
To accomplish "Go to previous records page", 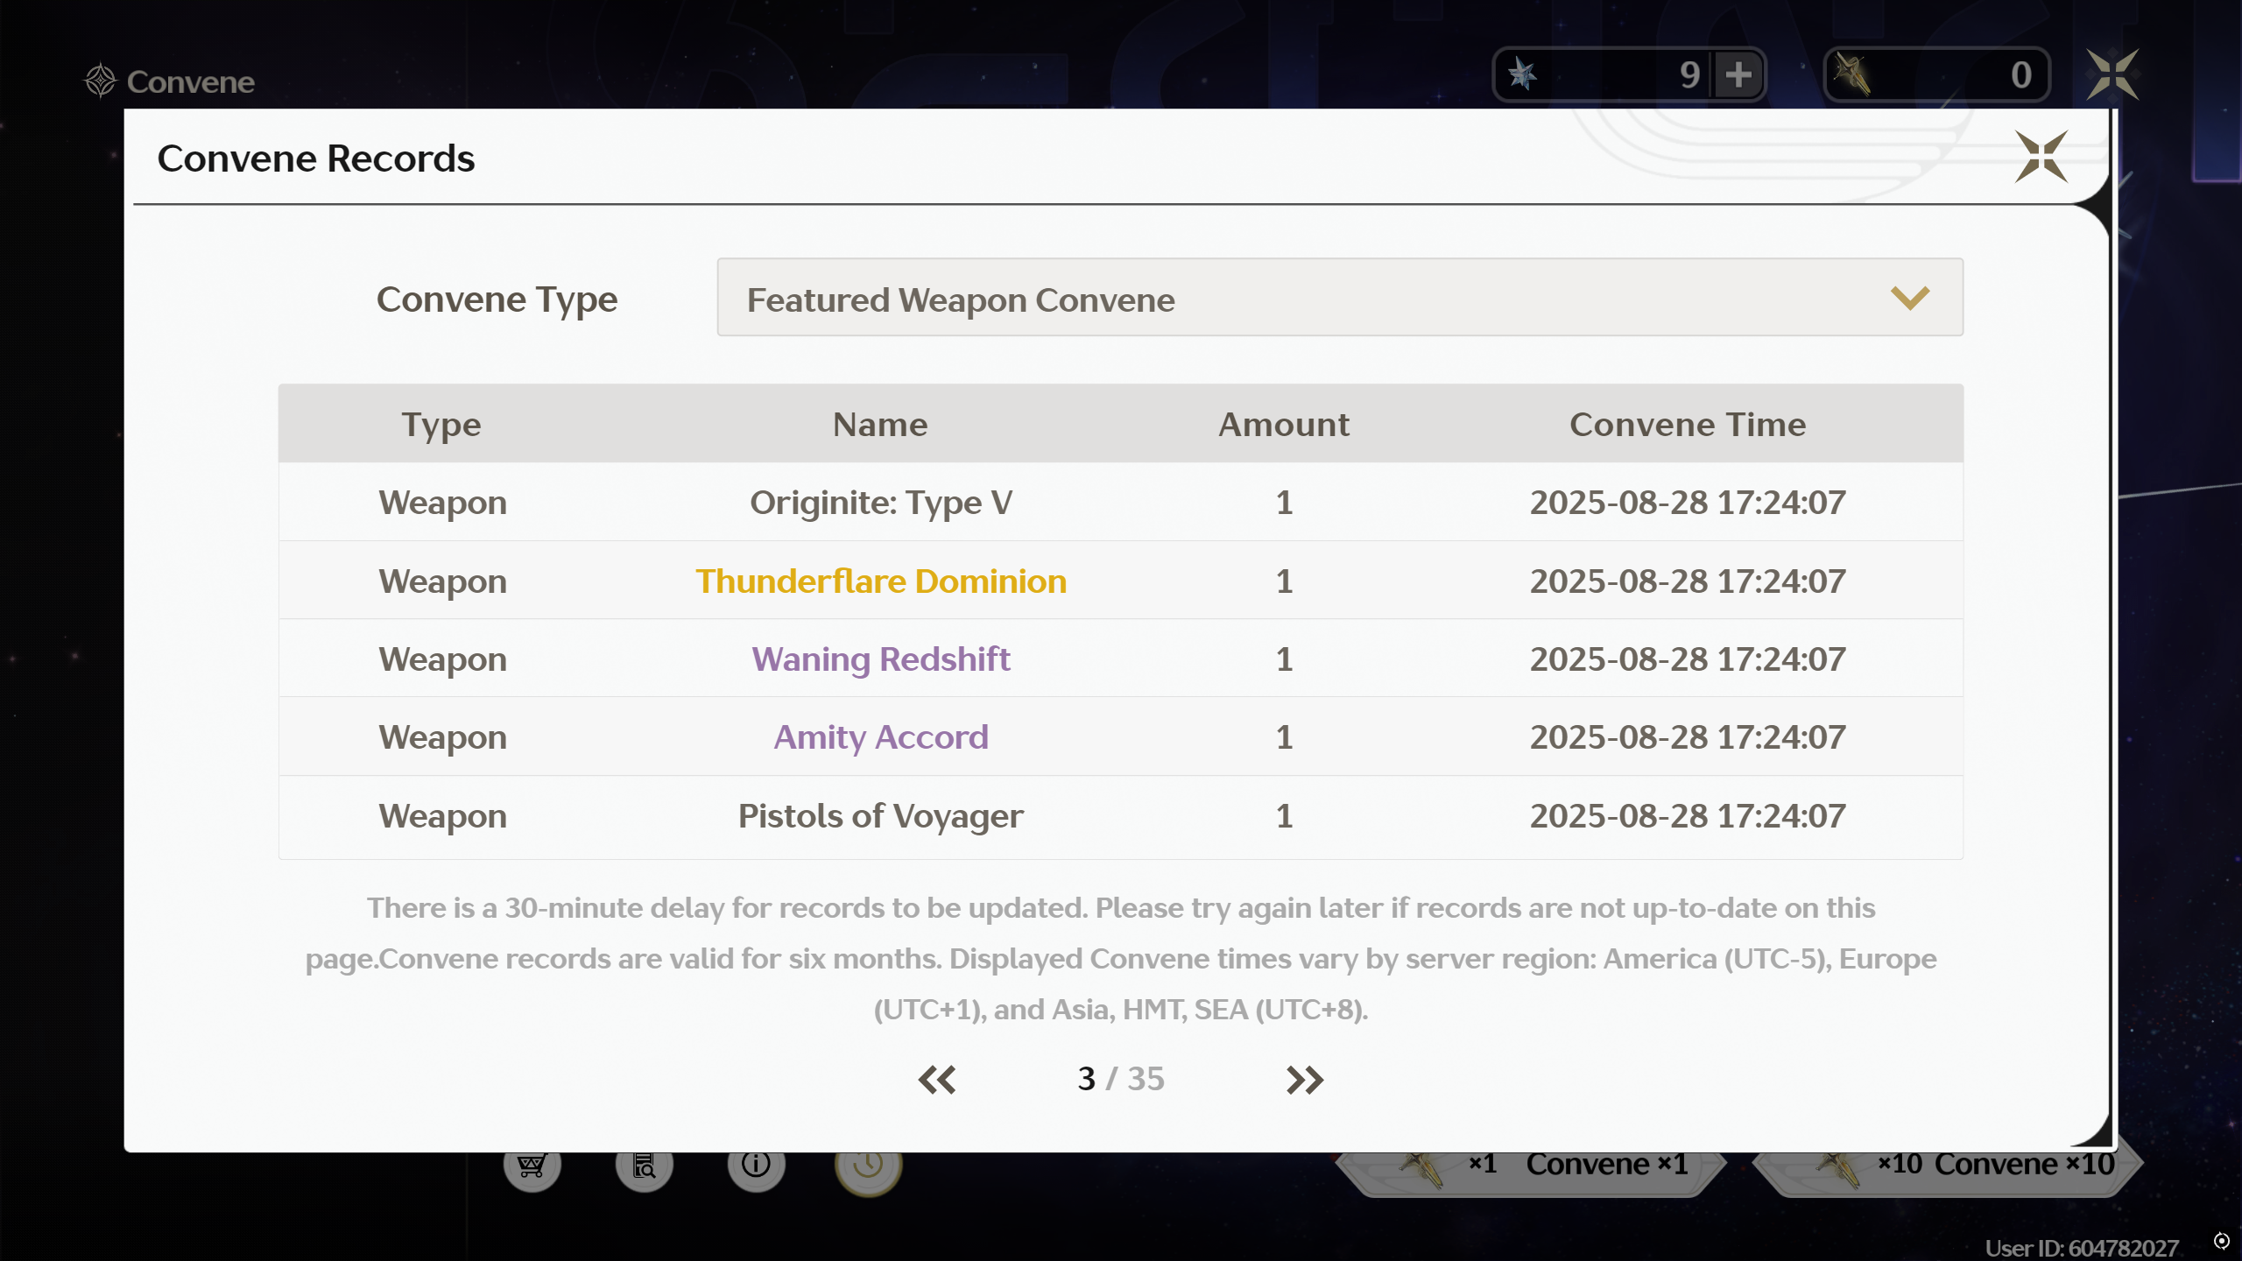I will (937, 1080).
